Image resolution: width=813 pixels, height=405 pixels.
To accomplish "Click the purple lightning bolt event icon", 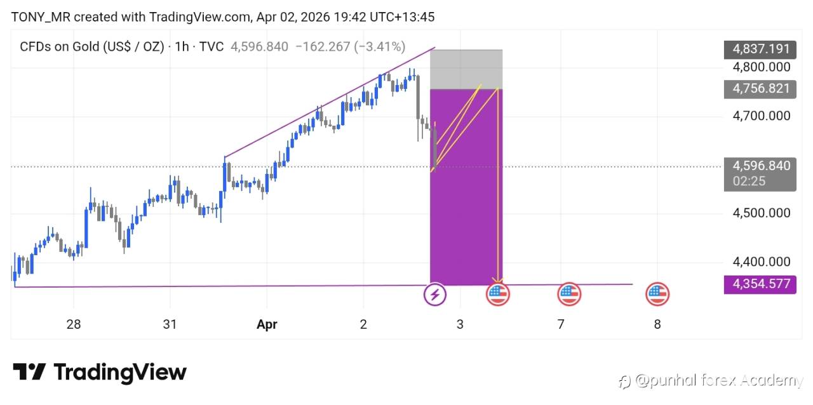I will tap(435, 295).
